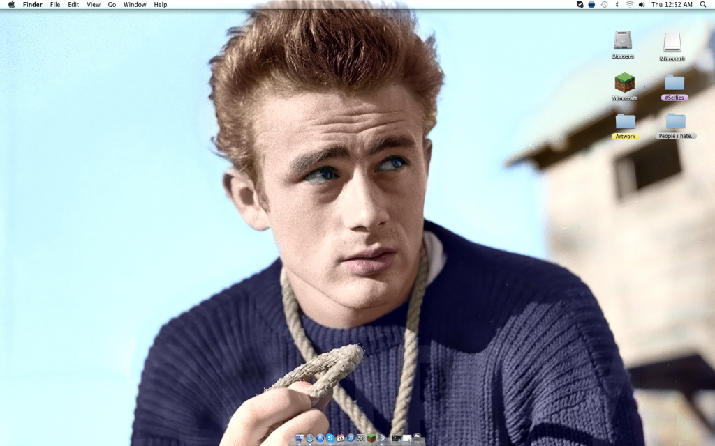
Task: Select the #Selfies folder on the desktop
Action: 675,84
